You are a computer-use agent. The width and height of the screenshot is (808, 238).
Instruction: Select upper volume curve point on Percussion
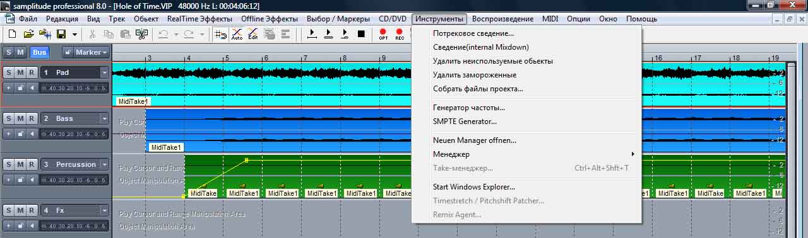[x=246, y=160]
